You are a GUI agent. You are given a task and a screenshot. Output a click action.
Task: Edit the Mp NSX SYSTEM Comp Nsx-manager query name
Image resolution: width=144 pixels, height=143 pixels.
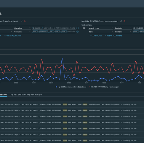121,21
